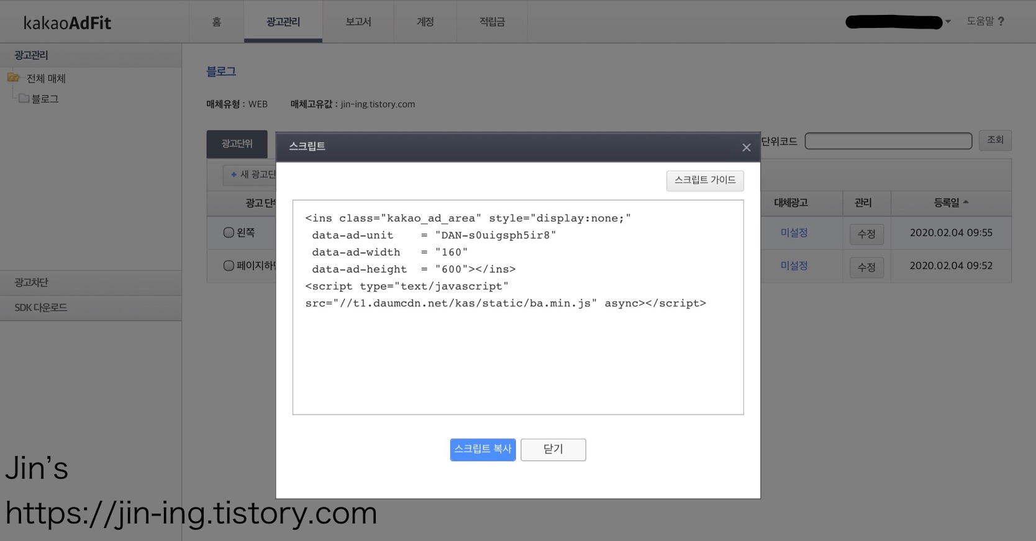The width and height of the screenshot is (1036, 541).
Task: Close the 스크립트 dialog with X icon
Action: [x=746, y=147]
